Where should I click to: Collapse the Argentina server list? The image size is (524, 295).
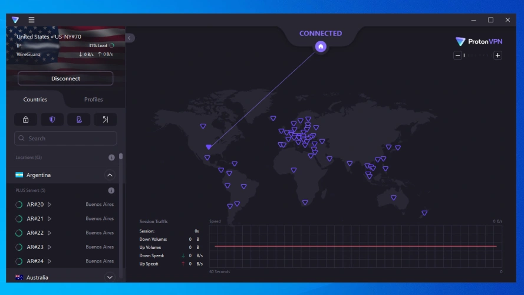coord(109,175)
